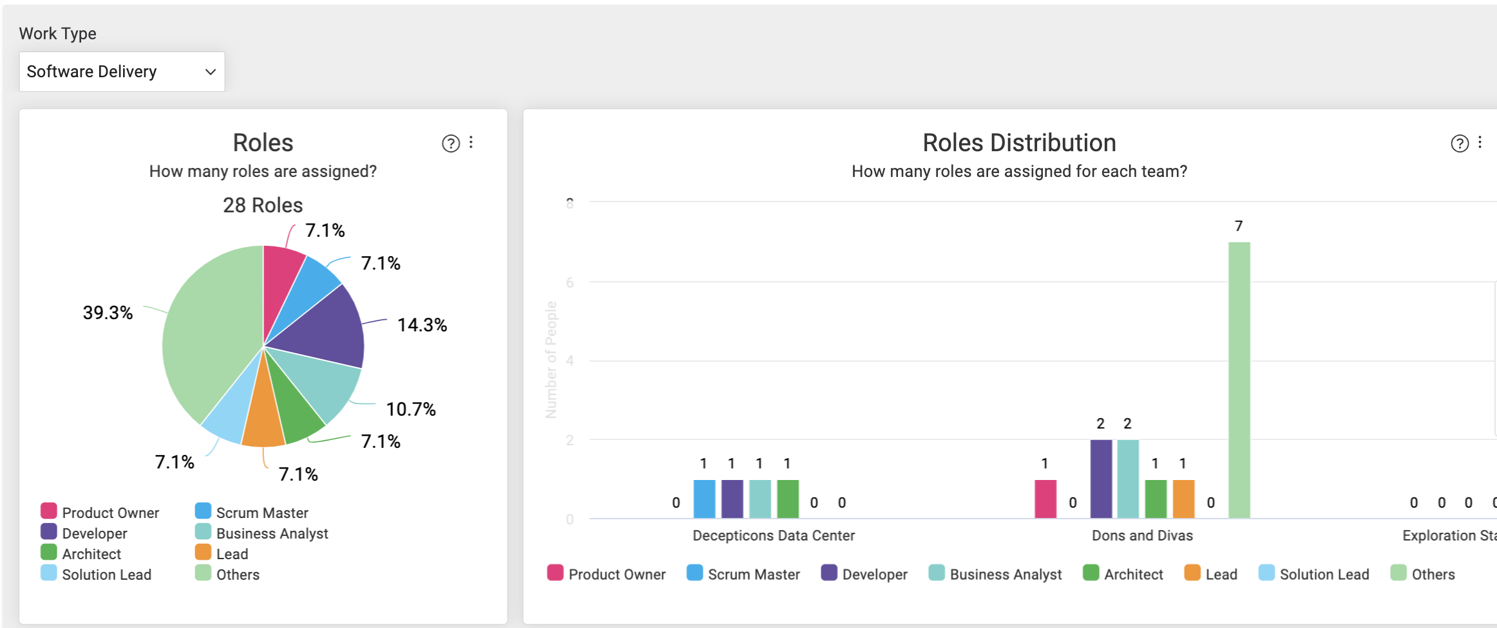Open Roles Distribution more options menu
Image resolution: width=1497 pixels, height=628 pixels.
pos(1480,142)
